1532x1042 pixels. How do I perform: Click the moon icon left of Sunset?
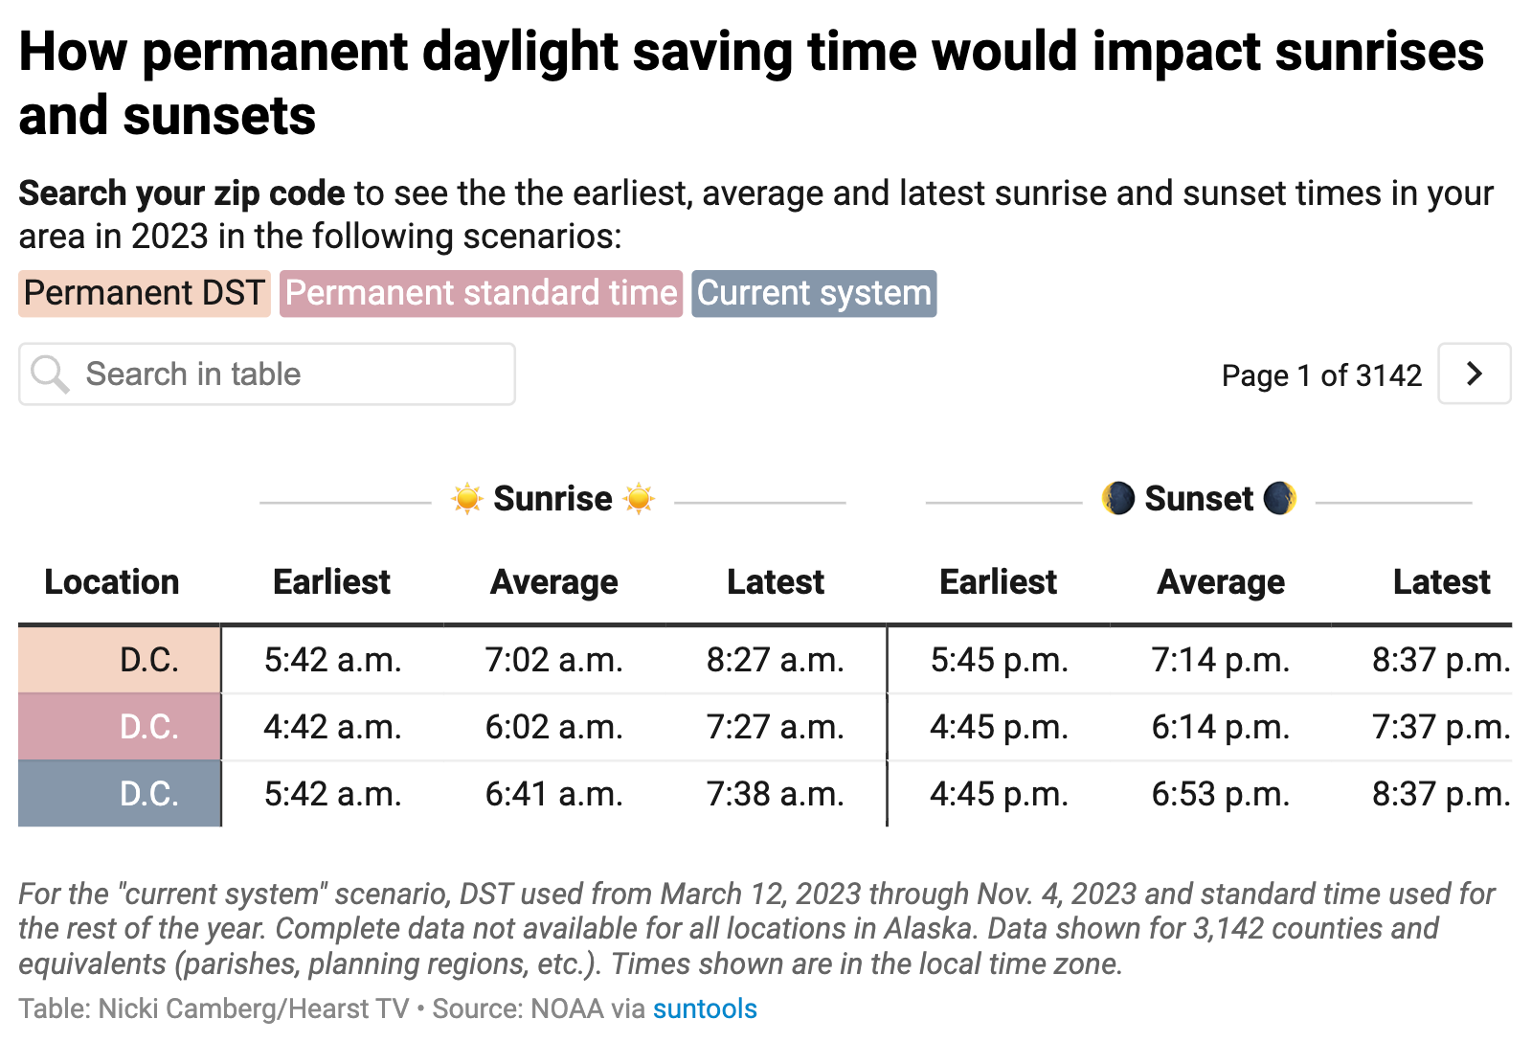tap(1117, 499)
